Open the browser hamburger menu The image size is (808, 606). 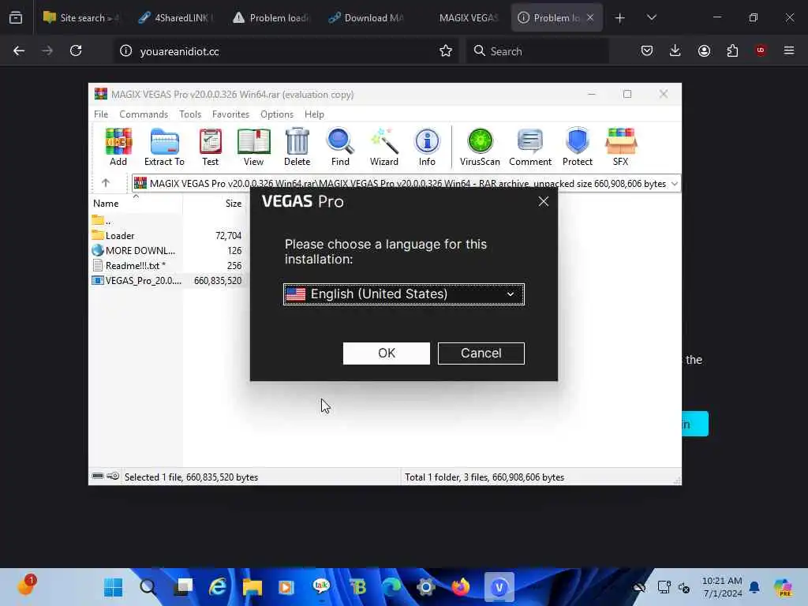789,50
